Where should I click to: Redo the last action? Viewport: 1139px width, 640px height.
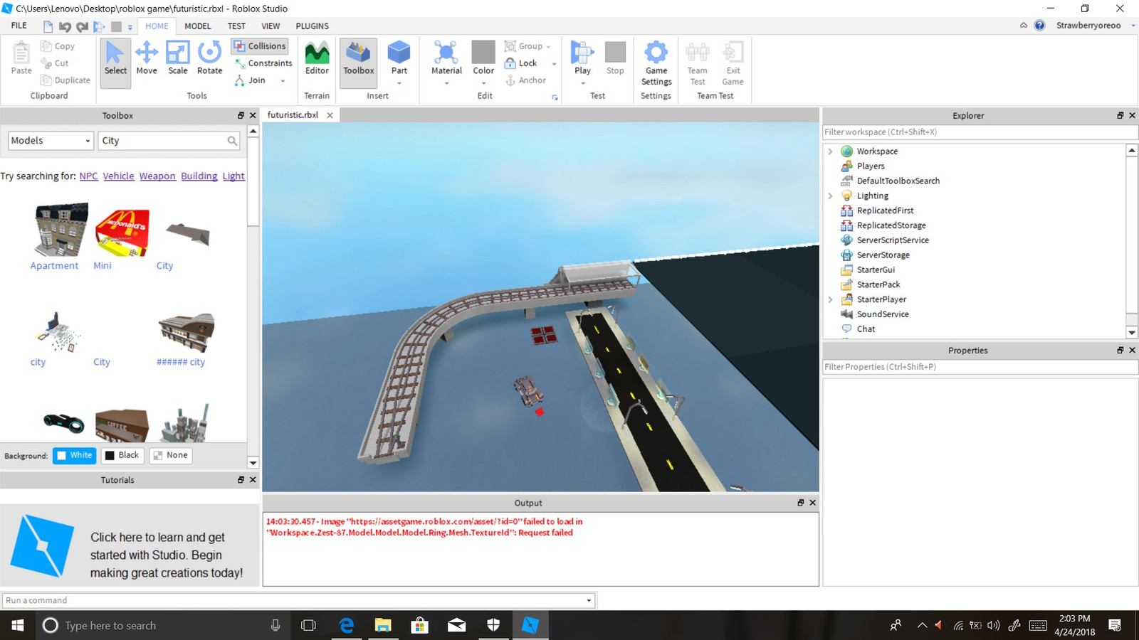82,26
